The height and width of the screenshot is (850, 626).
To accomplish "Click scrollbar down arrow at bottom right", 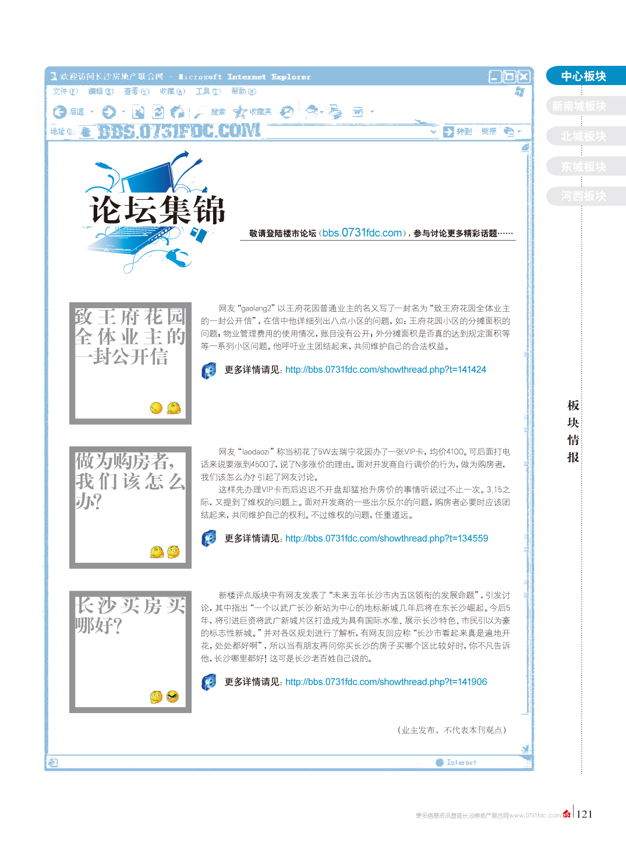I will point(525,749).
